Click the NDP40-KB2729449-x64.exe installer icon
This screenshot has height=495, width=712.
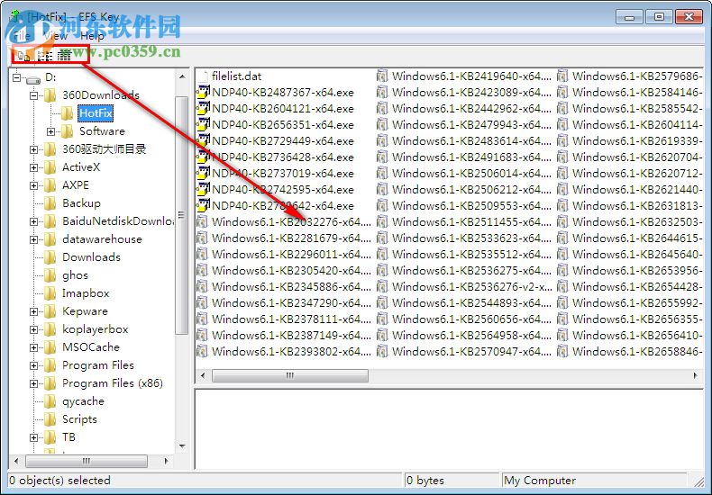click(x=203, y=141)
